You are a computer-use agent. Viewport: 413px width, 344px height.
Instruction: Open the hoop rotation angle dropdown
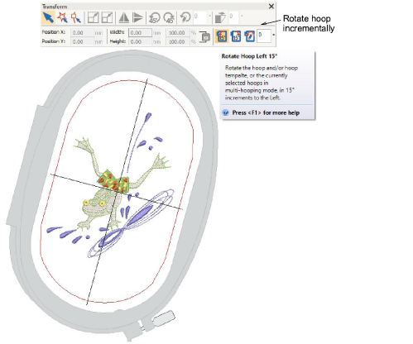click(x=273, y=35)
